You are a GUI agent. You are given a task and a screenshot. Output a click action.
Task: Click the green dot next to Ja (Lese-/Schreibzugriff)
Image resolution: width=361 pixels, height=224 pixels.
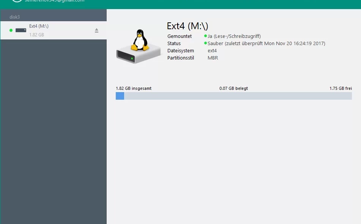(x=205, y=36)
